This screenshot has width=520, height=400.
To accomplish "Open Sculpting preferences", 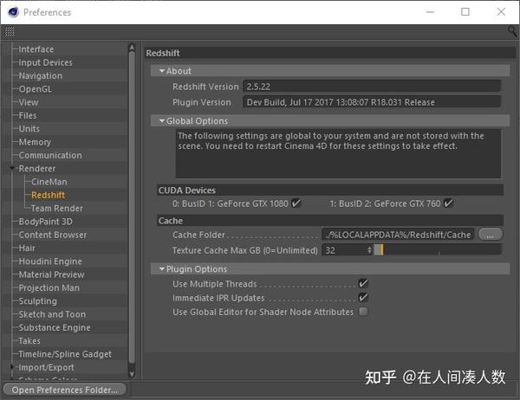I will coord(38,301).
